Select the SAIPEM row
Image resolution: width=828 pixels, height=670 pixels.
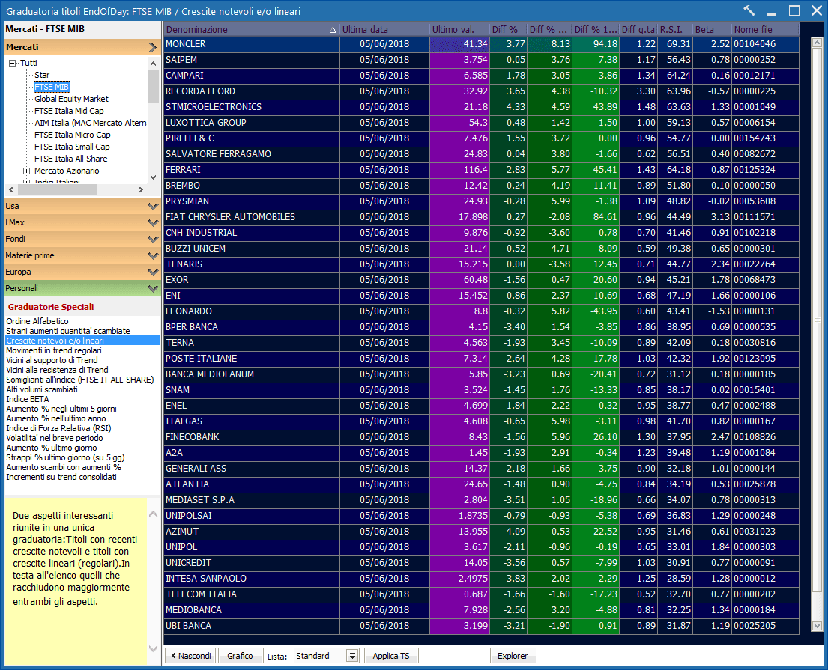tap(481, 60)
